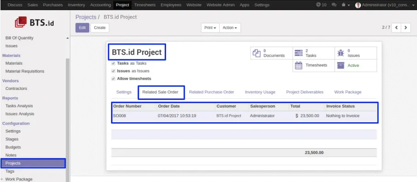Image resolution: width=417 pixels, height=182 pixels.
Task: Open the Tasks stat button
Action: click(313, 53)
